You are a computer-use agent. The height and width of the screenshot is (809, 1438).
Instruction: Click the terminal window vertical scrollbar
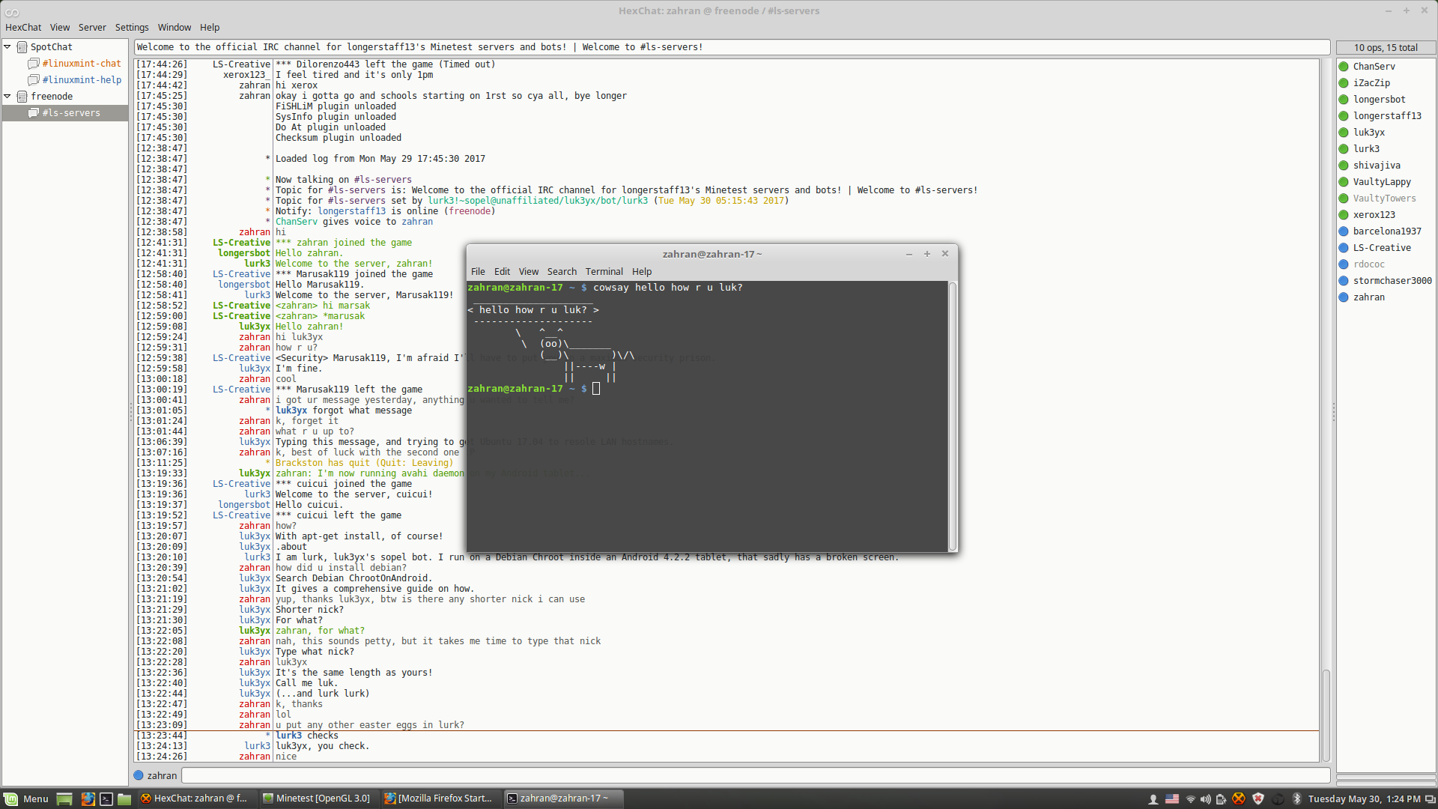[953, 416]
